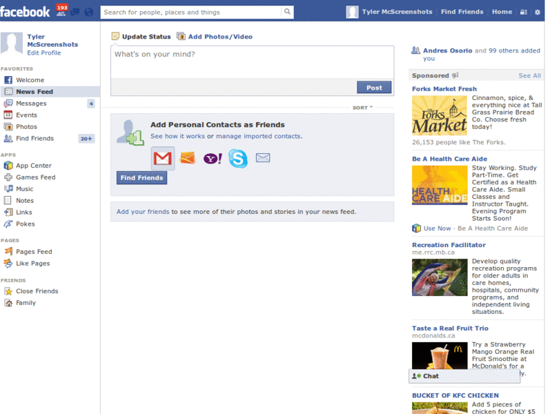Click the Like Pages icon in sidebar
Screen dimensions: 552x414
(x=8, y=263)
